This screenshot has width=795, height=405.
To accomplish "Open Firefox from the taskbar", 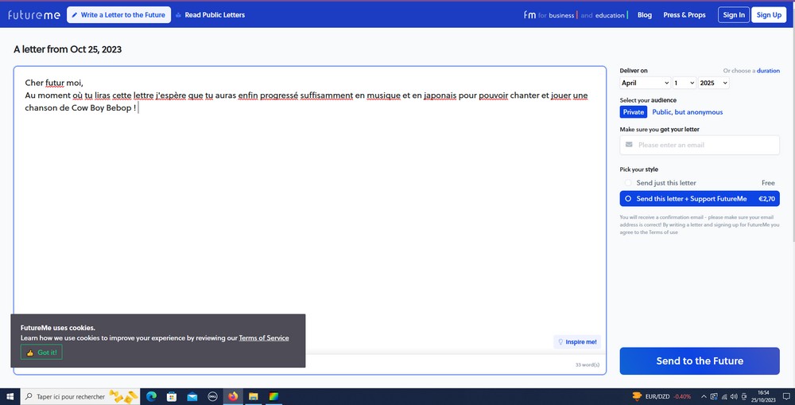I will pyautogui.click(x=233, y=396).
